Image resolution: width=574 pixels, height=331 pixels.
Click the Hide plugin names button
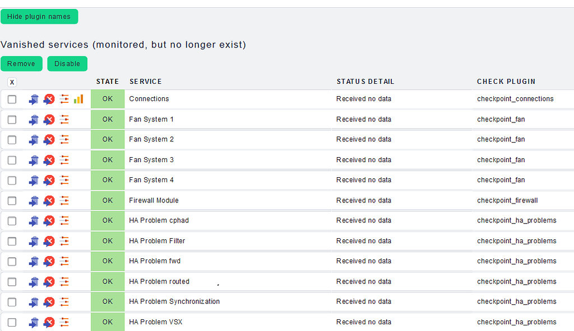tap(39, 17)
